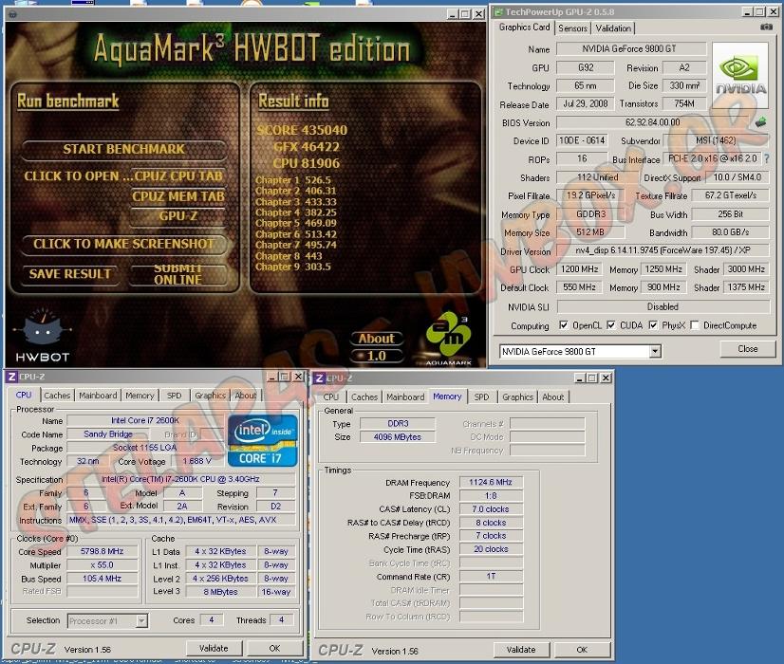Click CLICK TO MAKE SCREENSHOT button
Viewport: 784px width, 664px height.
(123, 244)
